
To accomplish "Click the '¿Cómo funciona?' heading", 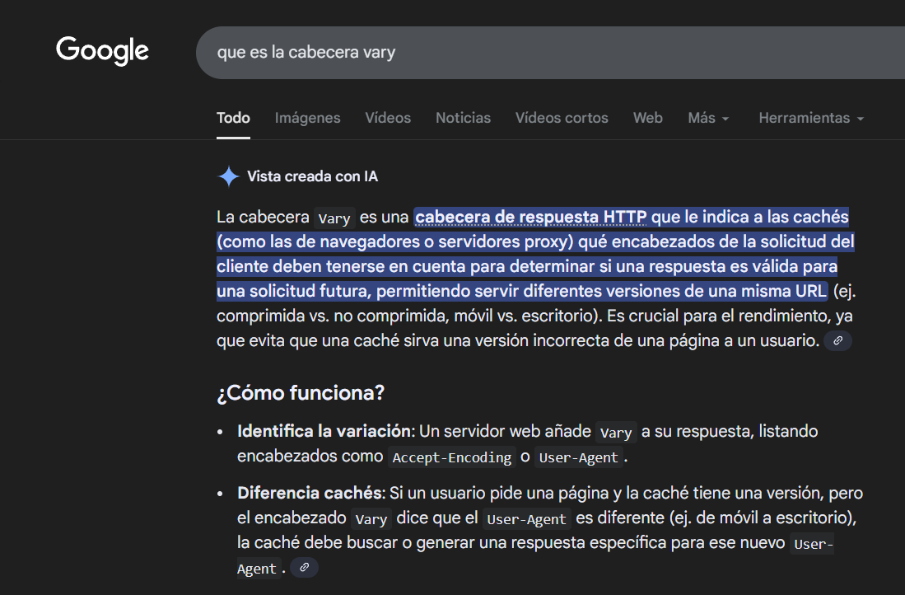I will pyautogui.click(x=301, y=392).
